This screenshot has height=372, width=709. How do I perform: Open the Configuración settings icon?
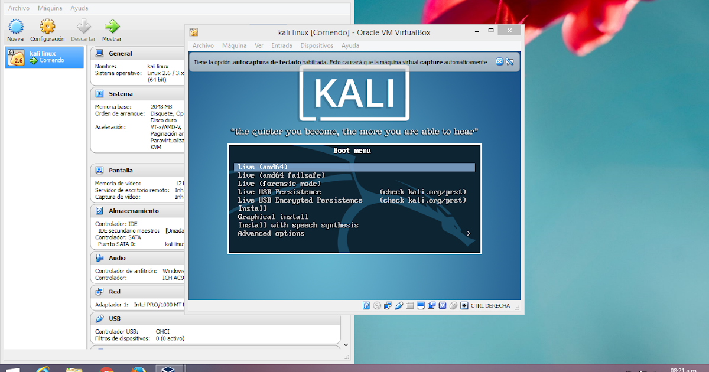(x=47, y=28)
